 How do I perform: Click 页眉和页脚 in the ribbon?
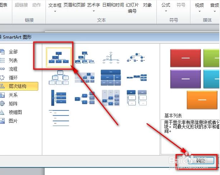pos(74,5)
